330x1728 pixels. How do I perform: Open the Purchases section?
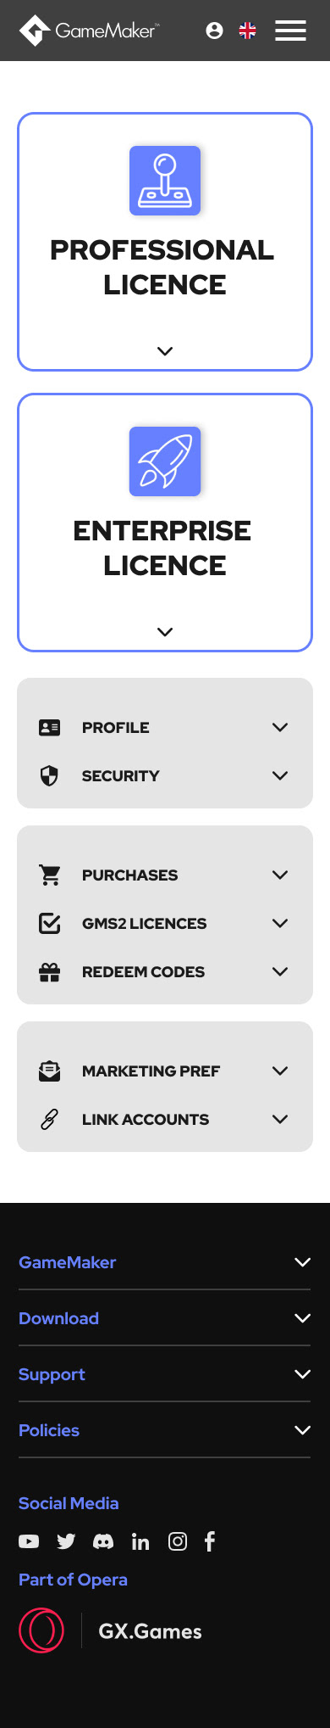coord(165,875)
